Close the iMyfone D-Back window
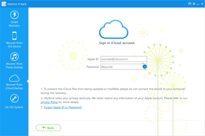The width and height of the screenshot is (205, 136). point(202,4)
